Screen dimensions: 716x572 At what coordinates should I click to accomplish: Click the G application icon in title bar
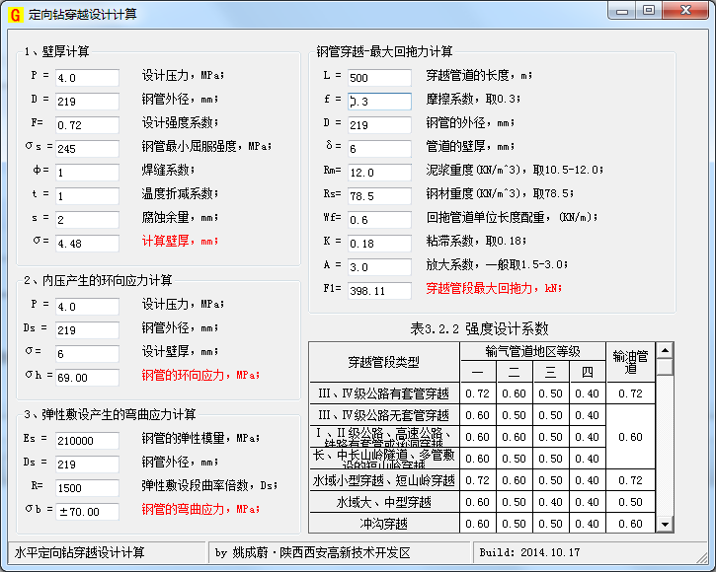coord(15,14)
